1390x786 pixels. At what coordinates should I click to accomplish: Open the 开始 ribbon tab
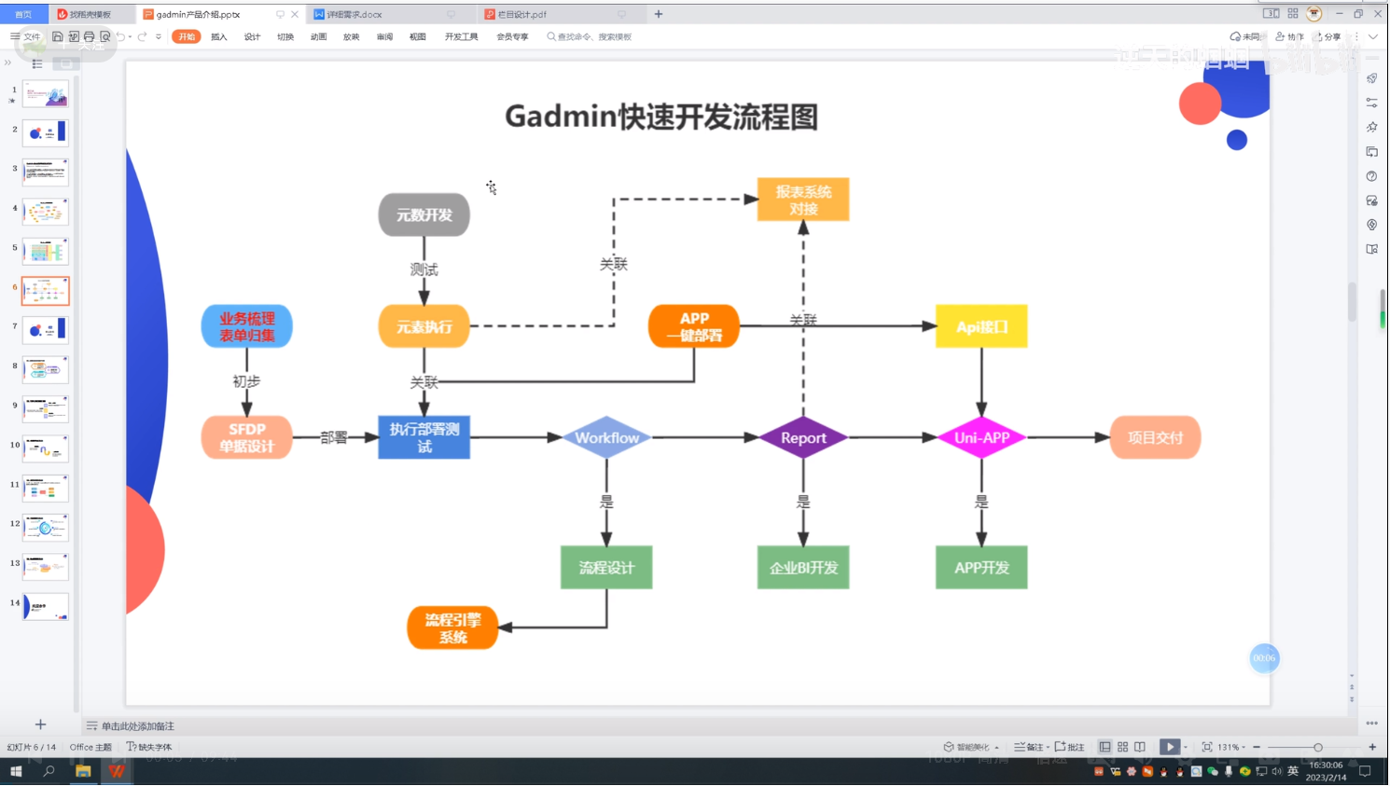[x=187, y=36]
